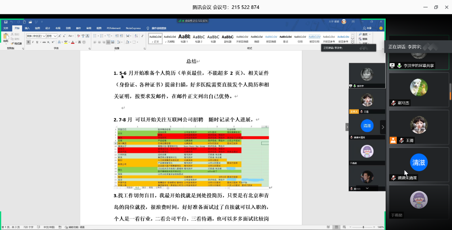Decrease font size with the shrink font icon

coord(64,36)
